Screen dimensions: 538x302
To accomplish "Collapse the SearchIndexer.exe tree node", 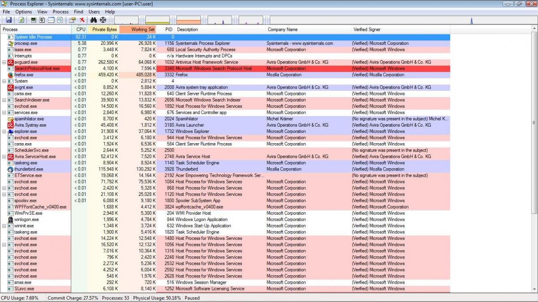I will pos(4,100).
